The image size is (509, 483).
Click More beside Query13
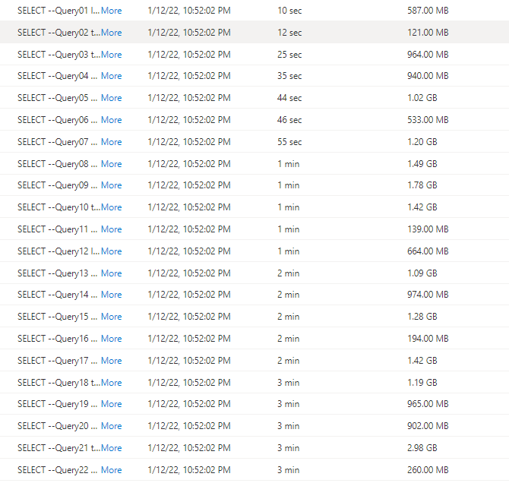click(111, 273)
